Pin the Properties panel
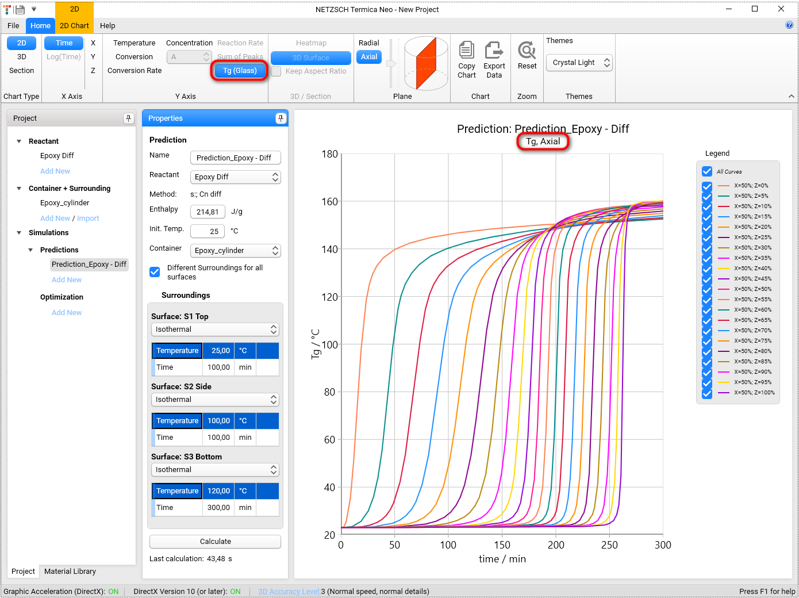Screen dimensions: 799x598 (x=281, y=118)
